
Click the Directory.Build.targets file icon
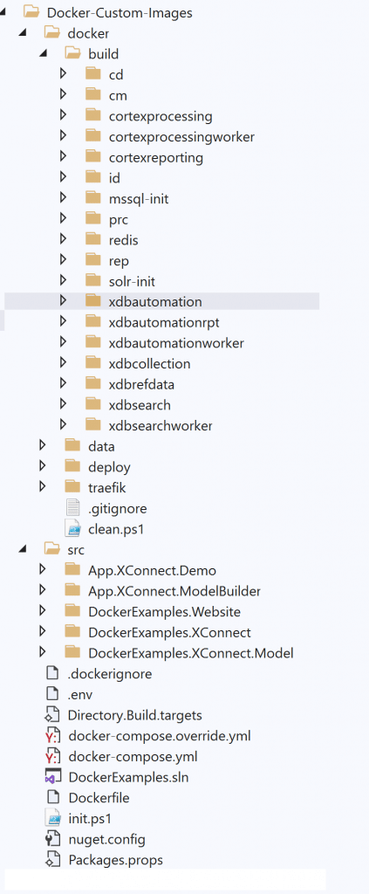pos(52,715)
